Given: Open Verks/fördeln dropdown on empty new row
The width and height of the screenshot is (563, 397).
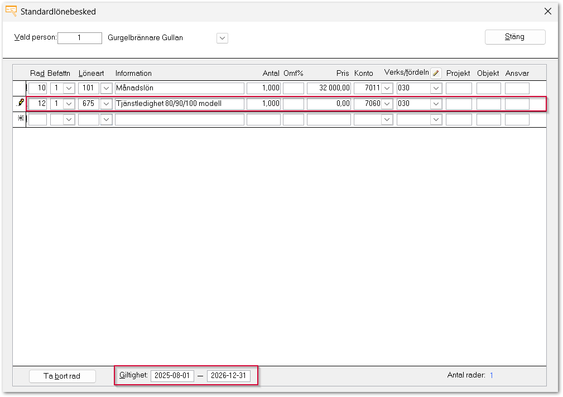Looking at the screenshot, I should [x=436, y=119].
